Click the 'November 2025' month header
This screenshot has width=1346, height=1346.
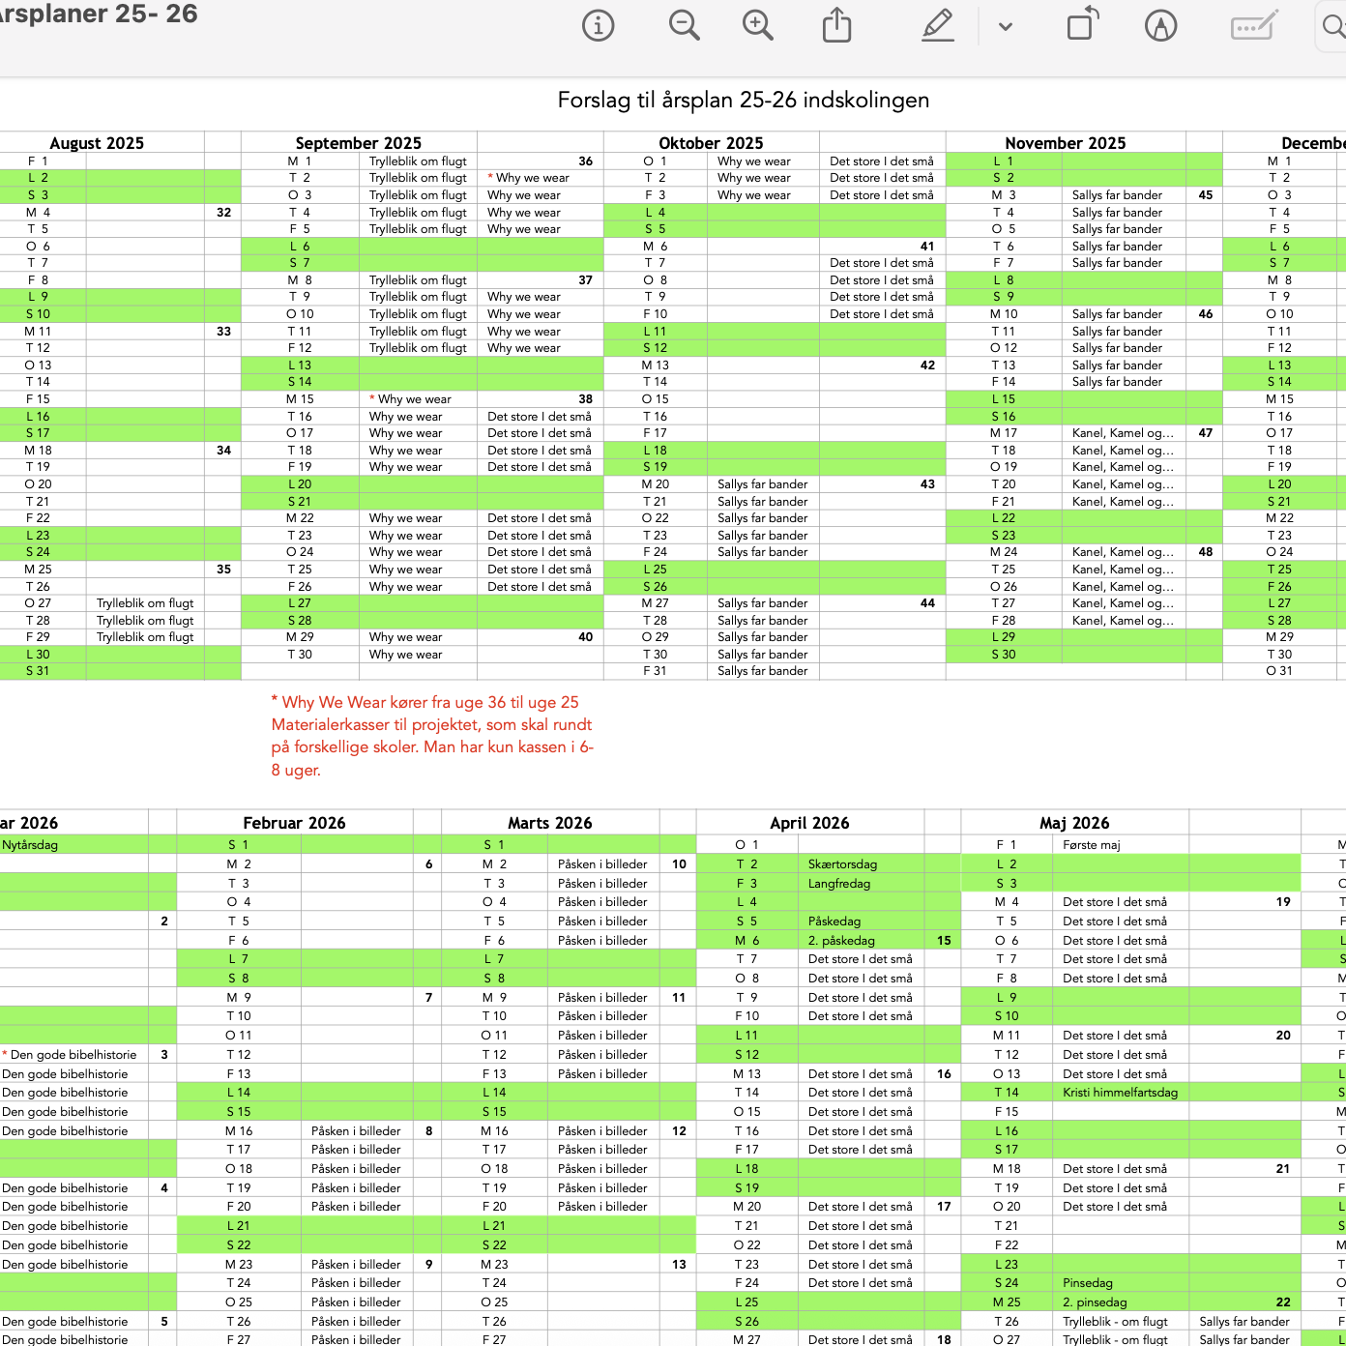pyautogui.click(x=1066, y=143)
